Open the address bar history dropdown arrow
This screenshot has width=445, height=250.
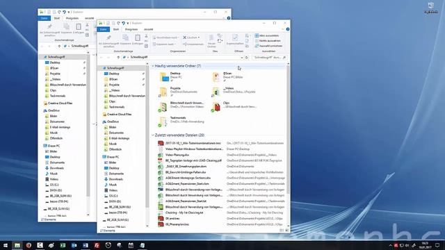(x=241, y=57)
